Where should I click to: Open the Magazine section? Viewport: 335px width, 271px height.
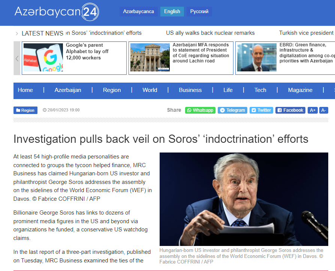300,90
